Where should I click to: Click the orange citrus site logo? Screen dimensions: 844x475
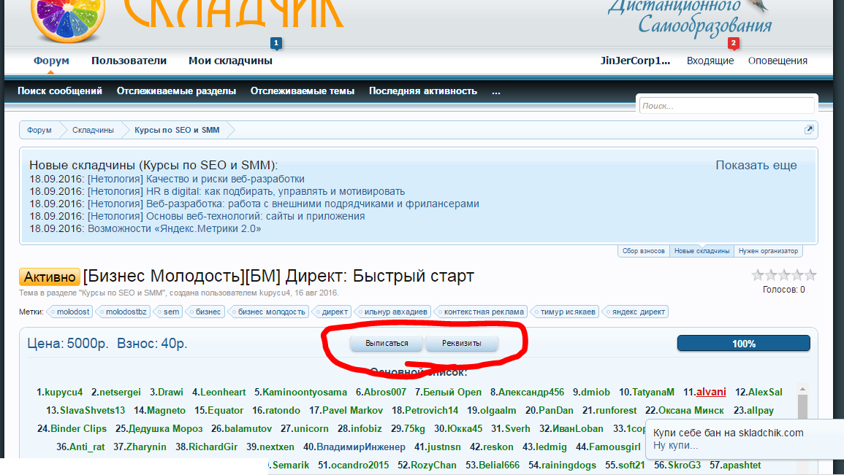(x=67, y=20)
